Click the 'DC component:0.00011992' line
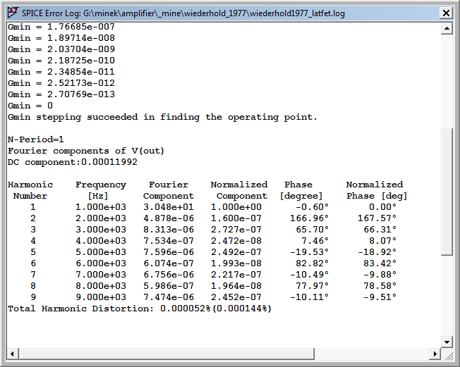The image size is (460, 367). (x=73, y=162)
